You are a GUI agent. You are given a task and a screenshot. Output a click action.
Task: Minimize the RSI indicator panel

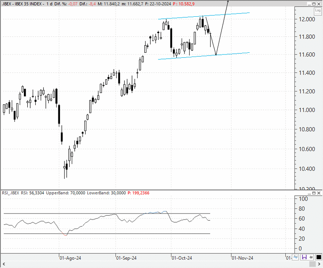pos(309,193)
